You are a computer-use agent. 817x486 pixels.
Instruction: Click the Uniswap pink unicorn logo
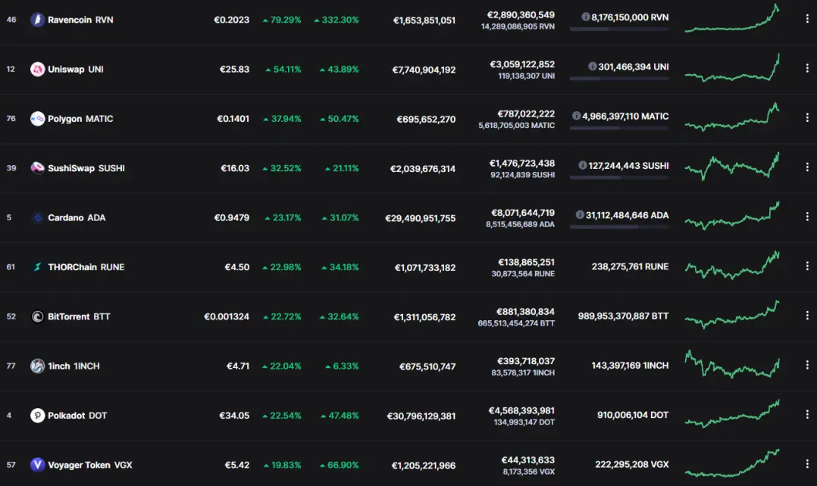point(38,69)
